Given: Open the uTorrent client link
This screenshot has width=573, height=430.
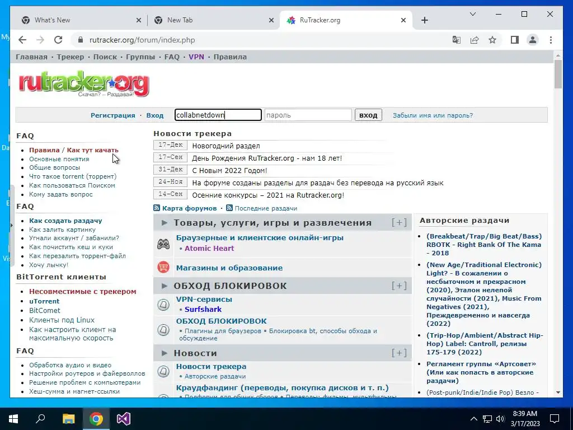Looking at the screenshot, I should click(44, 301).
